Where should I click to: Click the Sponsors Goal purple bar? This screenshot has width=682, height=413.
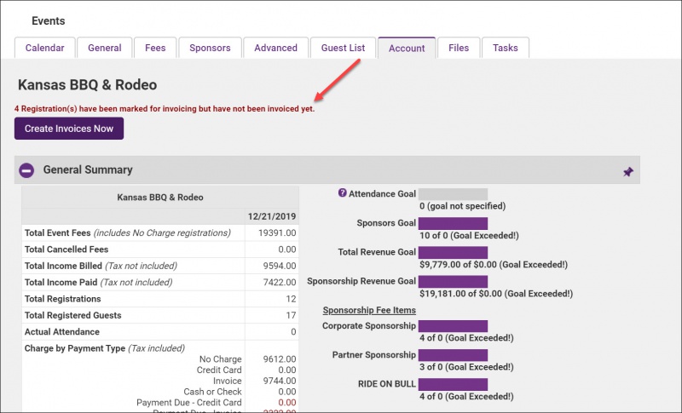(x=453, y=223)
